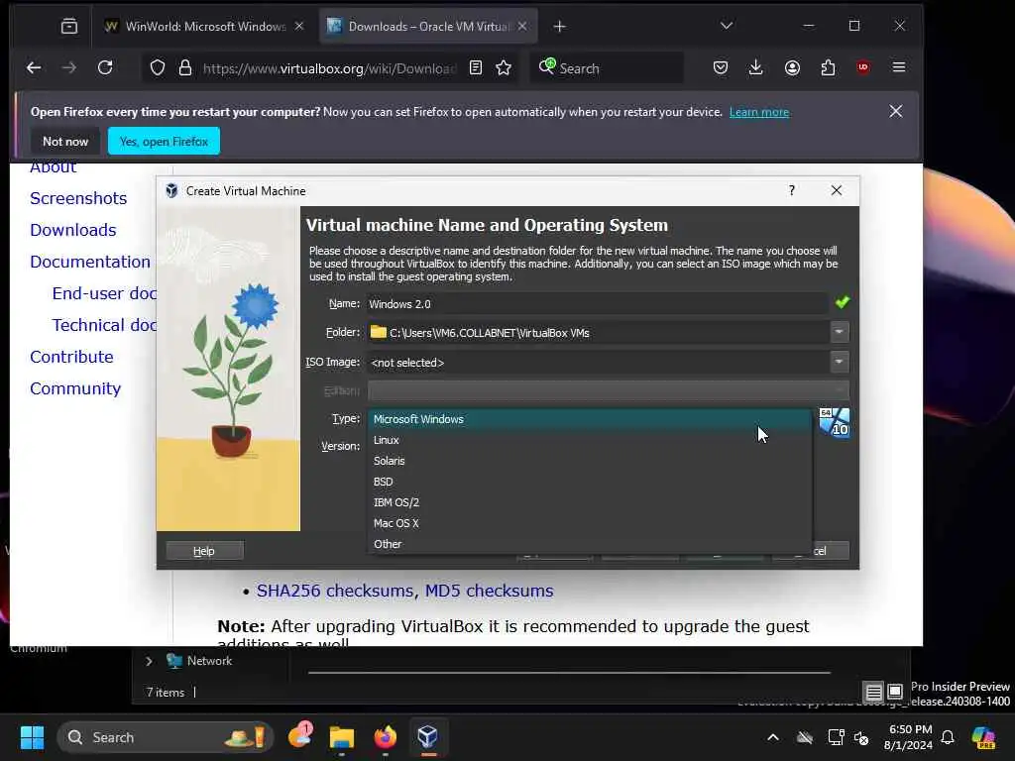Click Firefox recent browsing view icon
Screen dimensions: 1015x761
tap(69, 27)
